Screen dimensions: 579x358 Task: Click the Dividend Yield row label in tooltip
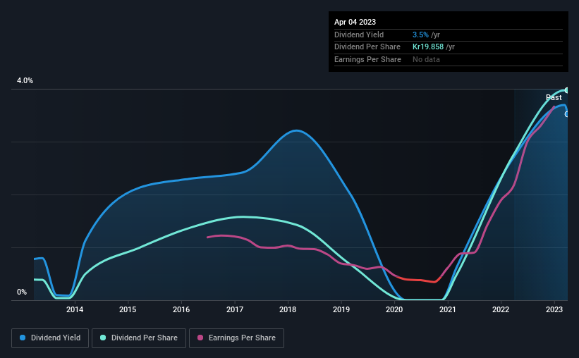click(x=359, y=35)
